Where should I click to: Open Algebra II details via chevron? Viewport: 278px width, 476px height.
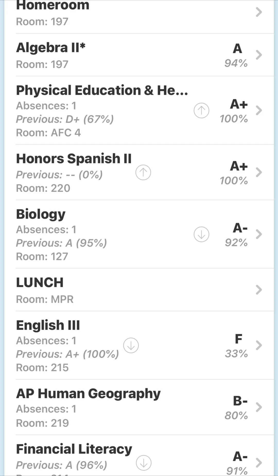[x=259, y=55]
